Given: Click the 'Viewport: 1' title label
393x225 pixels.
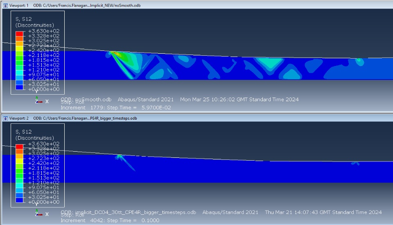Looking at the screenshot, I should (x=19, y=5).
